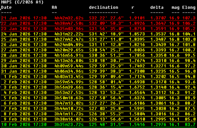Select the red 23 Jan 2026 date entry
197x128 pixels.
pos(24,29)
